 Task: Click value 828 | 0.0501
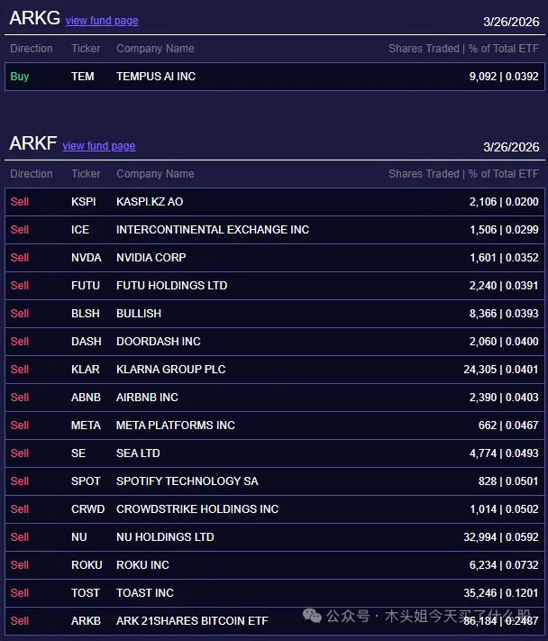point(508,481)
